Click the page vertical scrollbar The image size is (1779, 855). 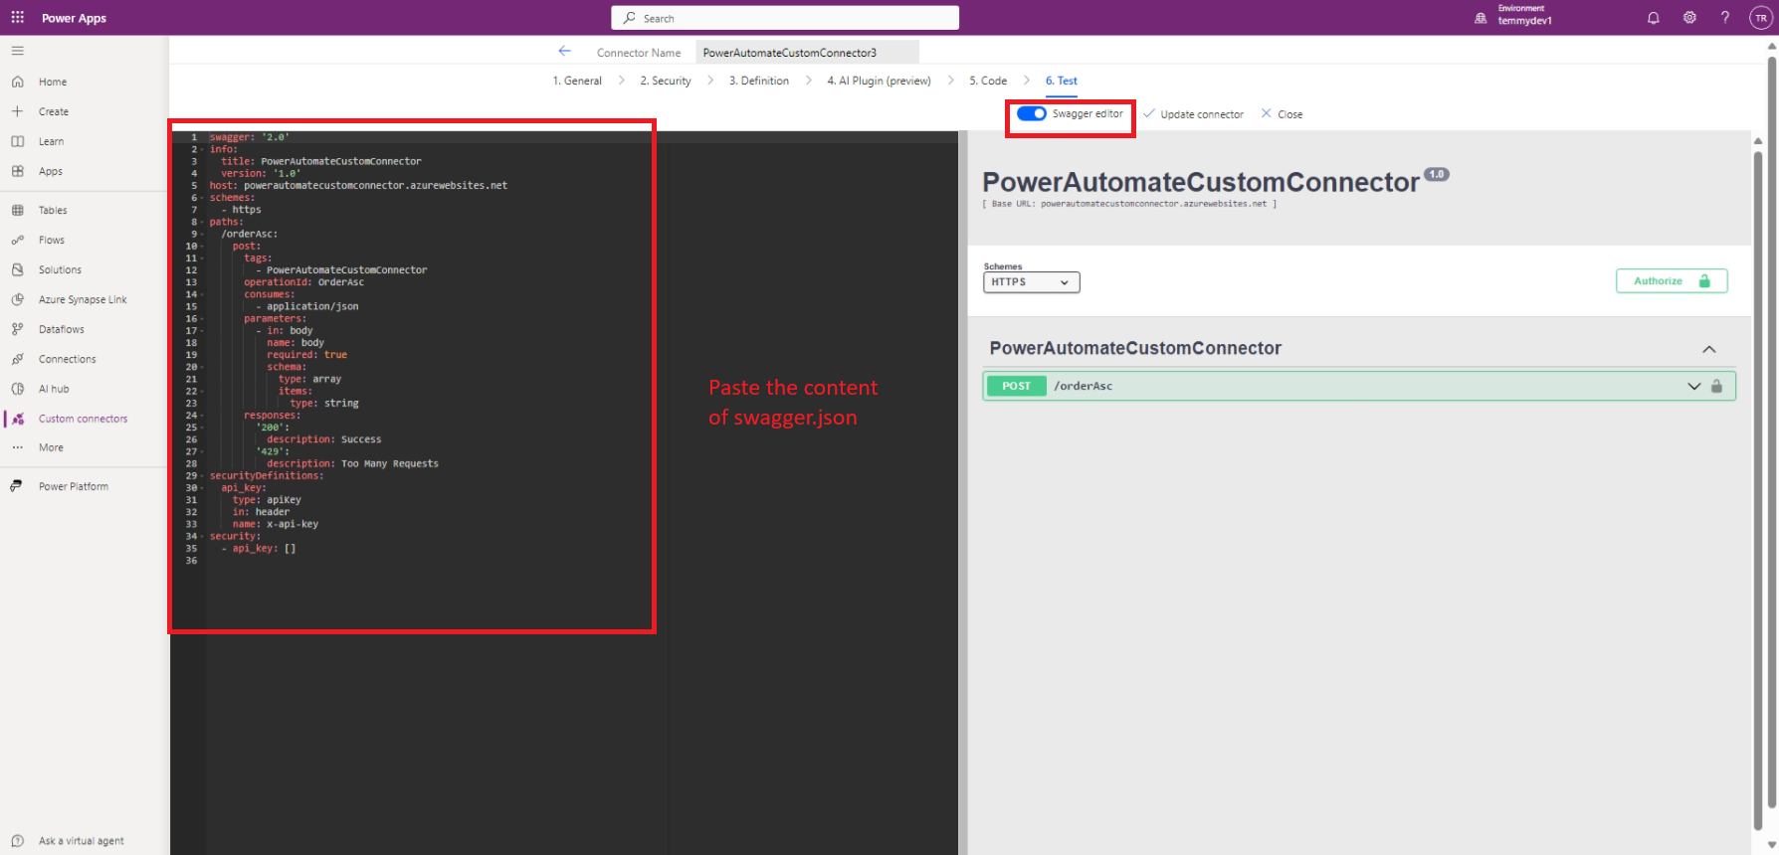pos(1772,432)
